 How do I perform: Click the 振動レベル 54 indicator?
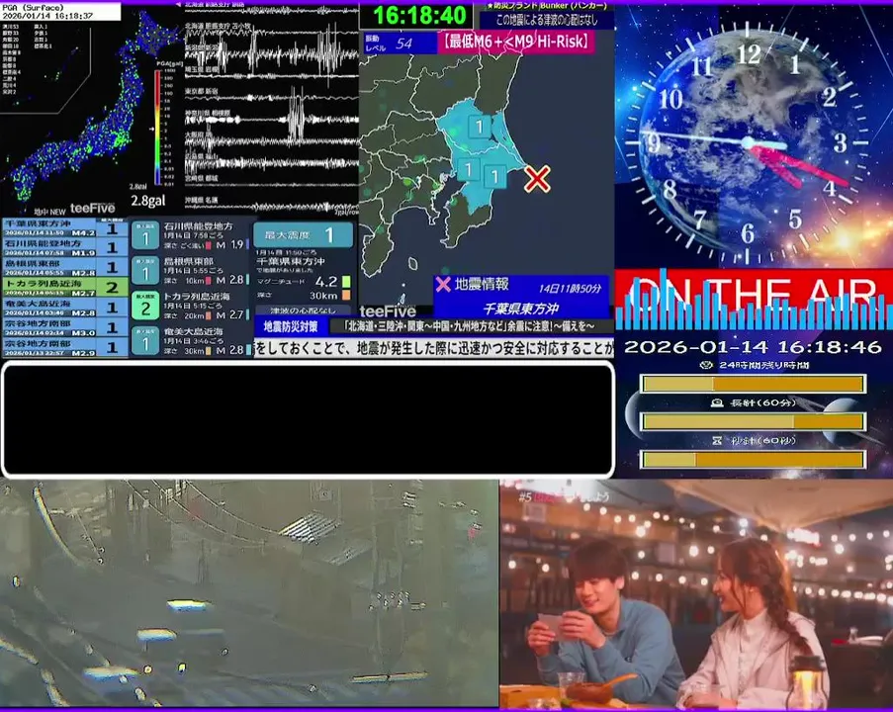point(400,44)
